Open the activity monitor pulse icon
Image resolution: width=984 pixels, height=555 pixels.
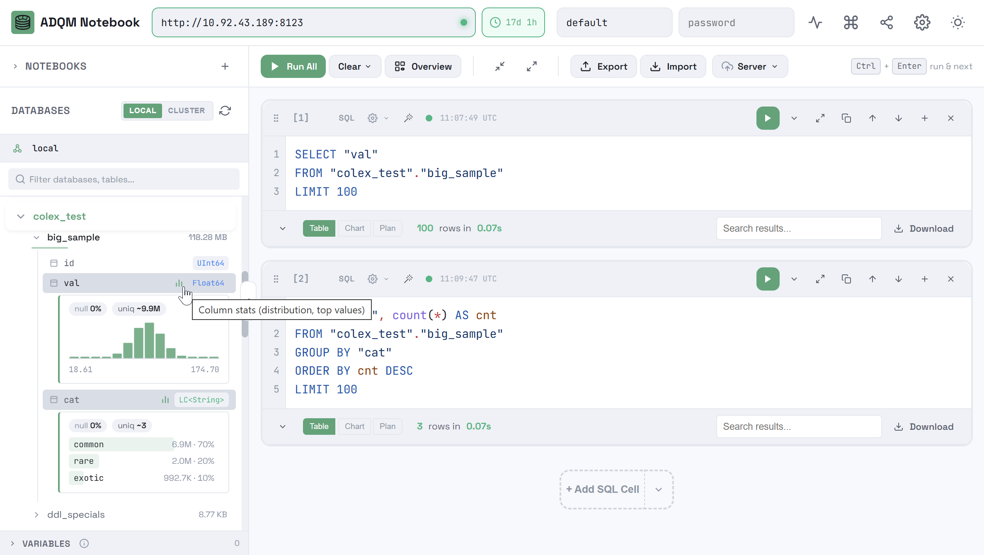pos(815,22)
